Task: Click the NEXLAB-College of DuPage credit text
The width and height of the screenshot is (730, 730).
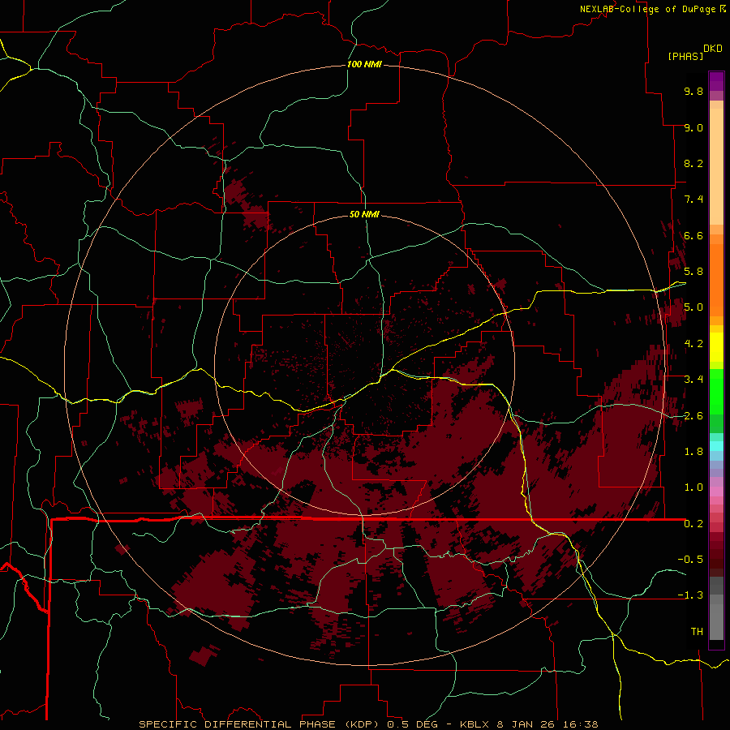Action: click(x=647, y=9)
